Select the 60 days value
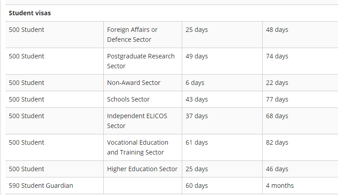The image size is (338, 195). pyautogui.click(x=197, y=186)
